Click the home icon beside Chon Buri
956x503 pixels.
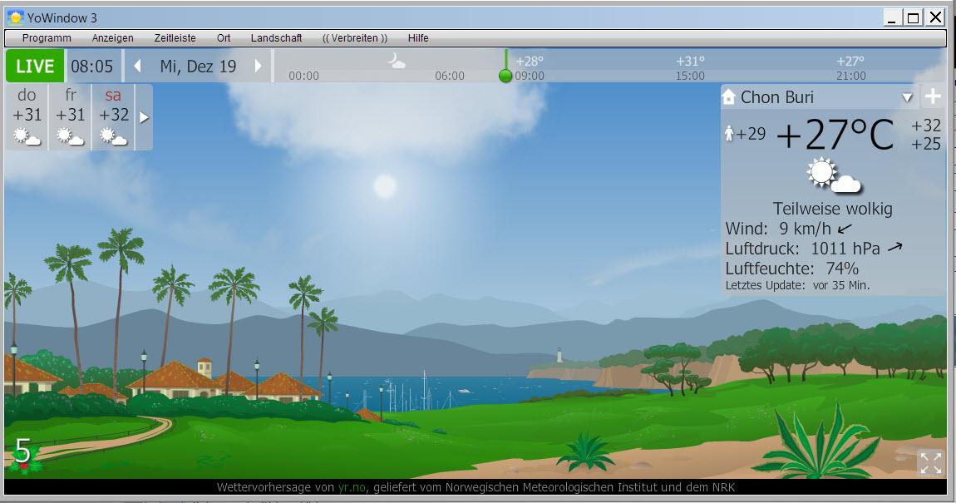[729, 97]
